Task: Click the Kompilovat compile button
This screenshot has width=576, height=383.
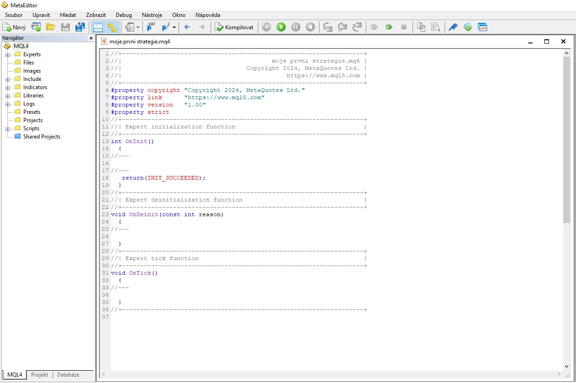Action: point(234,27)
